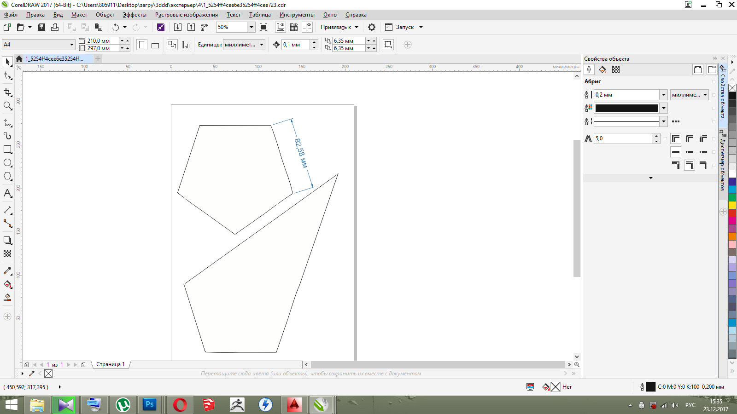Open the Options gear icon

(372, 27)
